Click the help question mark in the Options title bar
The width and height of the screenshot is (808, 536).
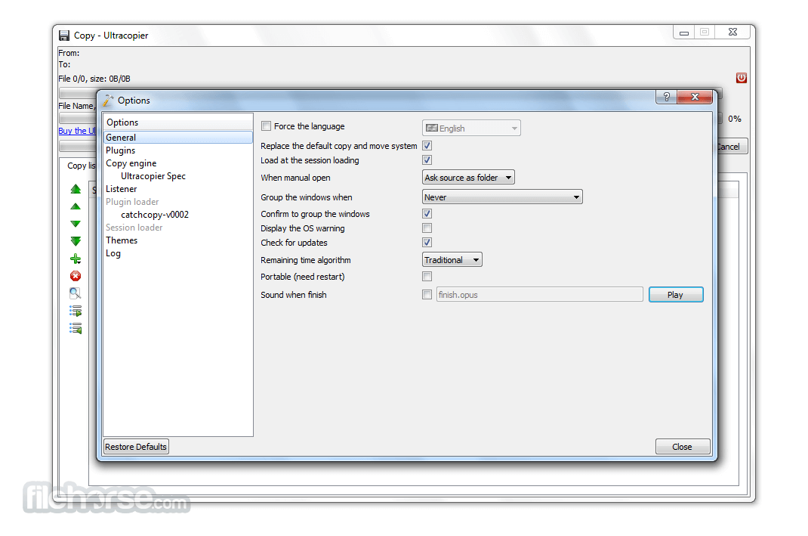click(666, 97)
